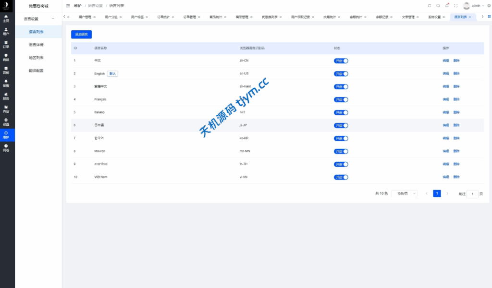Click 删除 link for the English row
Image resolution: width=492 pixels, height=288 pixels.
(456, 74)
